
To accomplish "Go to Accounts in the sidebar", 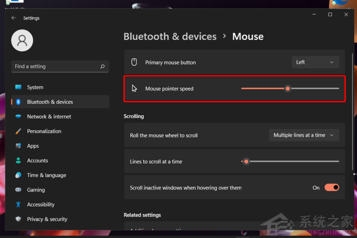I will (x=37, y=161).
